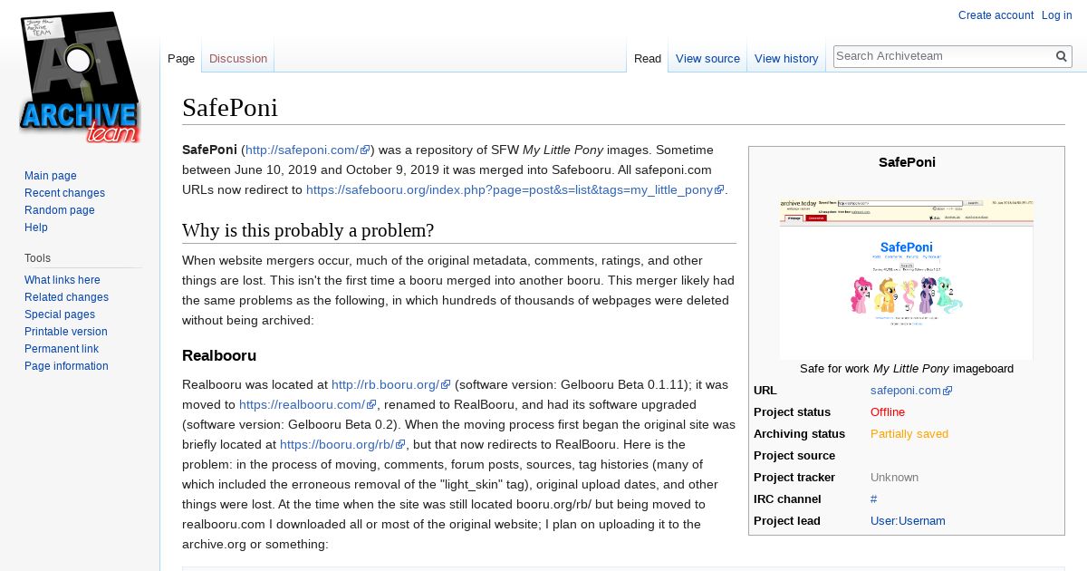
Task: Open Printable version link
Action: (66, 332)
